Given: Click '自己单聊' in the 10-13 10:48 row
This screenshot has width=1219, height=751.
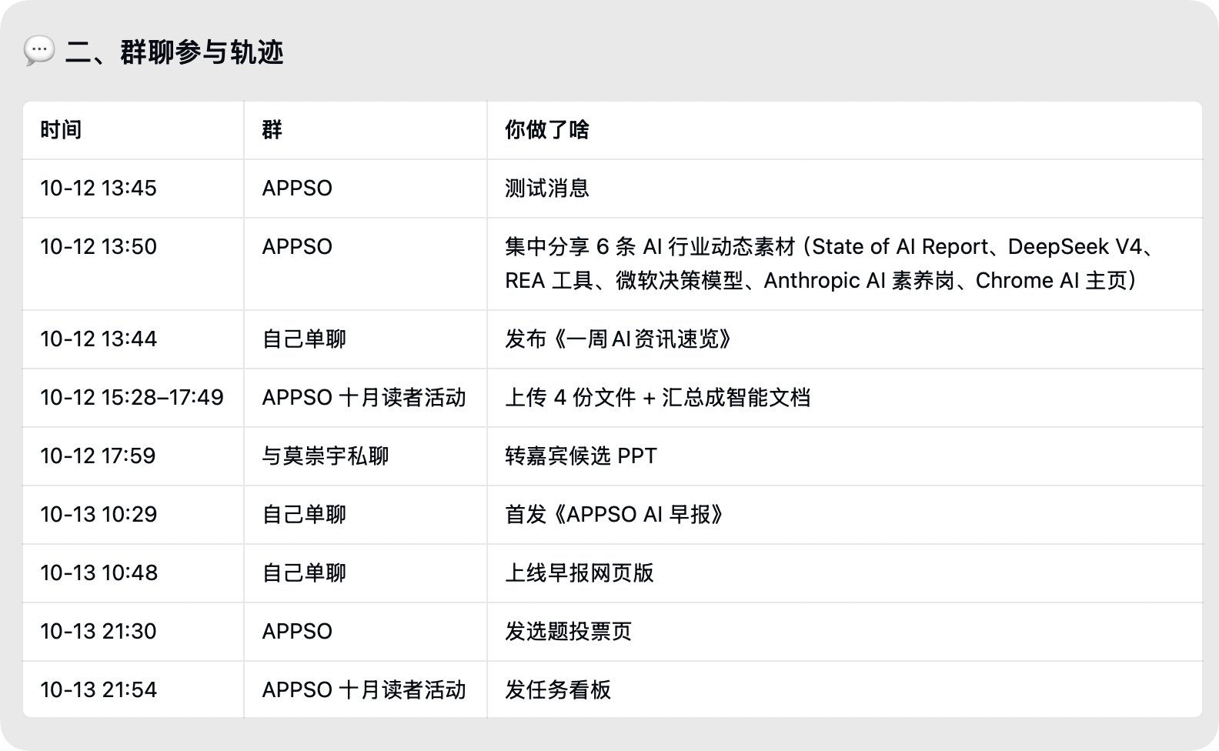Looking at the screenshot, I should coord(304,573).
